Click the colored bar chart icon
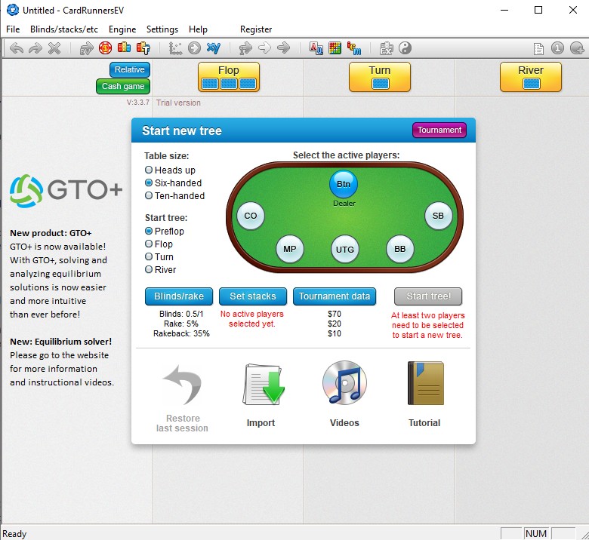589x540 pixels. pos(125,48)
